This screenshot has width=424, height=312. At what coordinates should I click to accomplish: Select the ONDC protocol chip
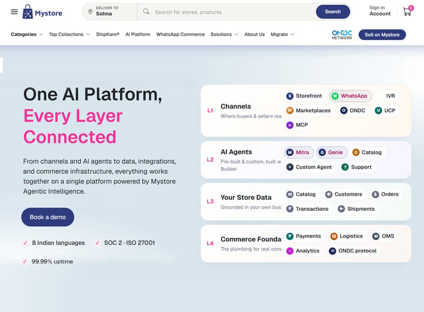(353, 251)
